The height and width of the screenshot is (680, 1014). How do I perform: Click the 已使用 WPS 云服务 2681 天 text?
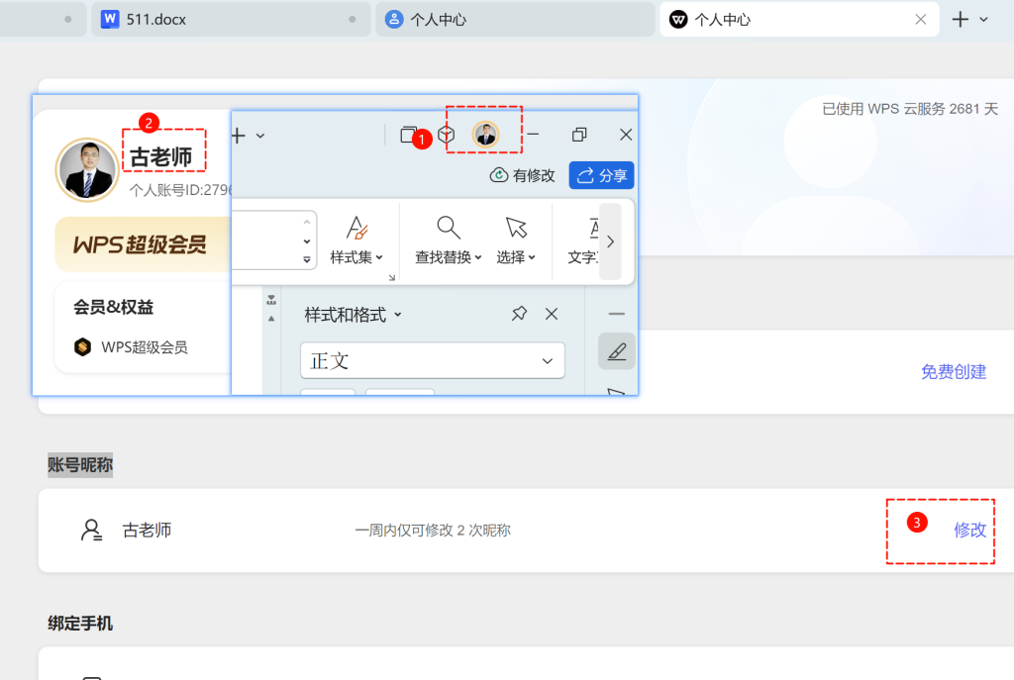coord(910,109)
